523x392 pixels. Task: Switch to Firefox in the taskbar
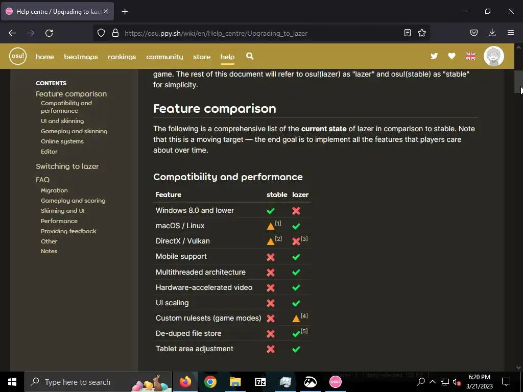point(185,382)
